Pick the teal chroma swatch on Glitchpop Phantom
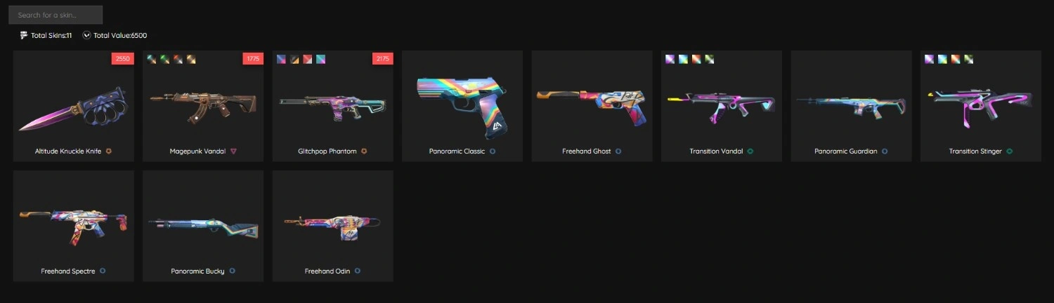1054x303 pixels. (x=320, y=59)
